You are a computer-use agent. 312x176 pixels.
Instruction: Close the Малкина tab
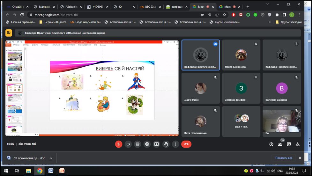pos(54,7)
